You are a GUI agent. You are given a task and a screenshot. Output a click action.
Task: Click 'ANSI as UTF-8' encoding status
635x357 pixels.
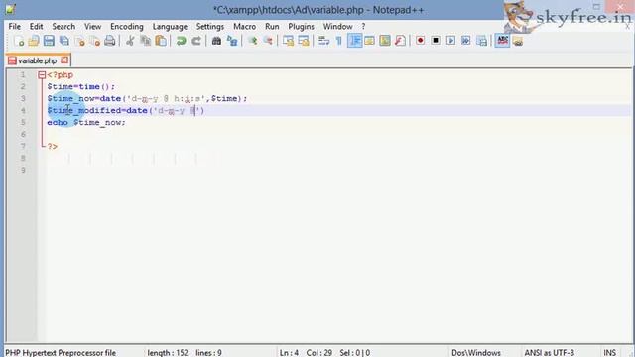click(549, 353)
